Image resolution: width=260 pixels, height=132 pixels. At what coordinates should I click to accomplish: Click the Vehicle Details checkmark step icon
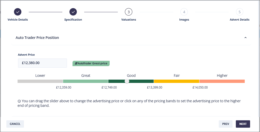pos(18,12)
